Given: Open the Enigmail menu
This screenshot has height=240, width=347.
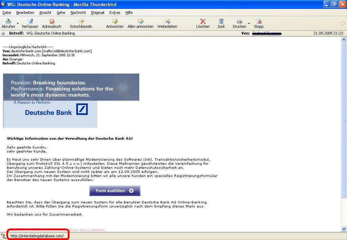Looking at the screenshot, I should [98, 13].
